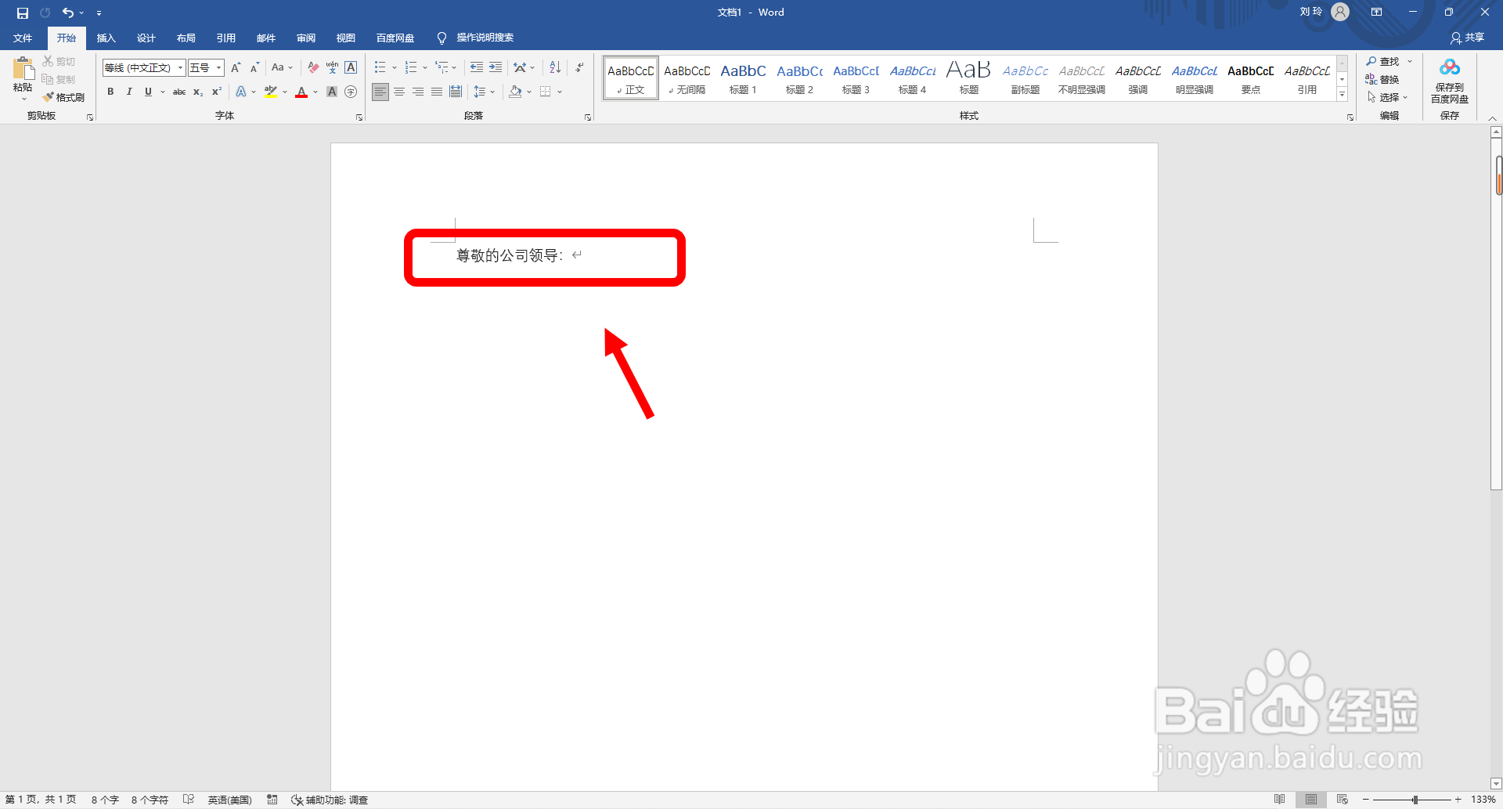Toggle justify text alignment
The image size is (1503, 809).
pos(437,92)
